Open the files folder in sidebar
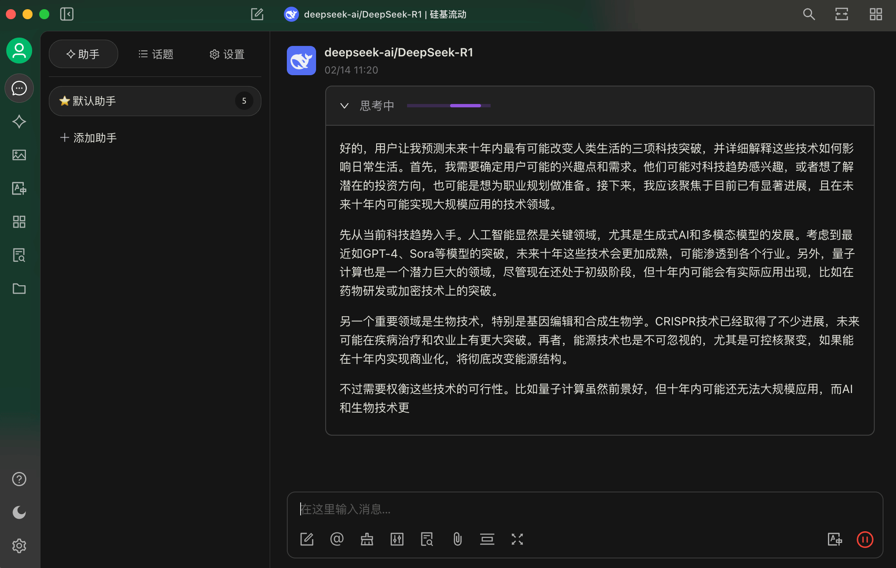This screenshot has width=896, height=568. coord(19,289)
